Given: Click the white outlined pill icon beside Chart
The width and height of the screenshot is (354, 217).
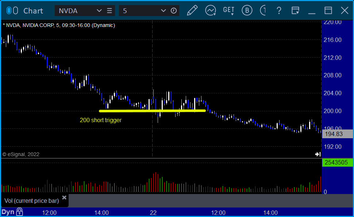Looking at the screenshot, I should [x=16, y=11].
